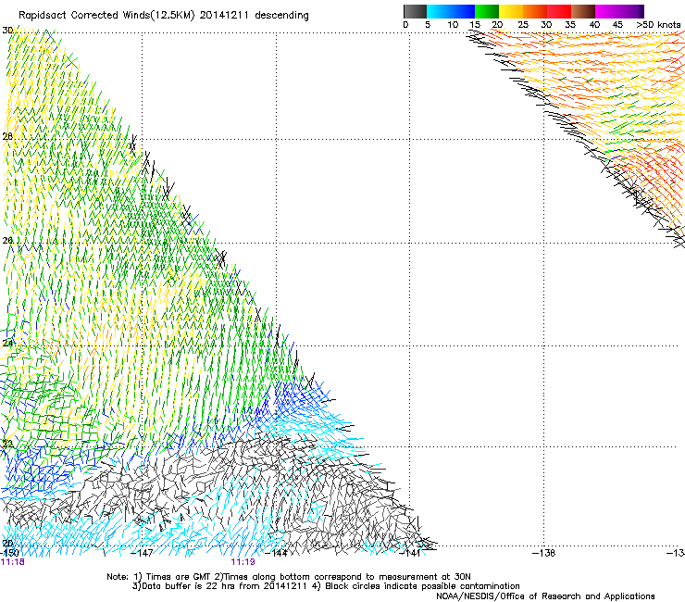The image size is (685, 602).
Task: Click the cyan-blue 5-15 knots color segment
Action: click(451, 11)
